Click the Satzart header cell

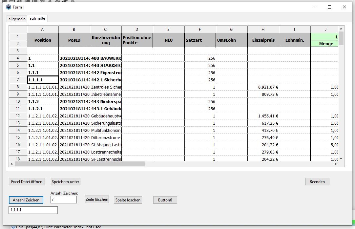coord(200,40)
